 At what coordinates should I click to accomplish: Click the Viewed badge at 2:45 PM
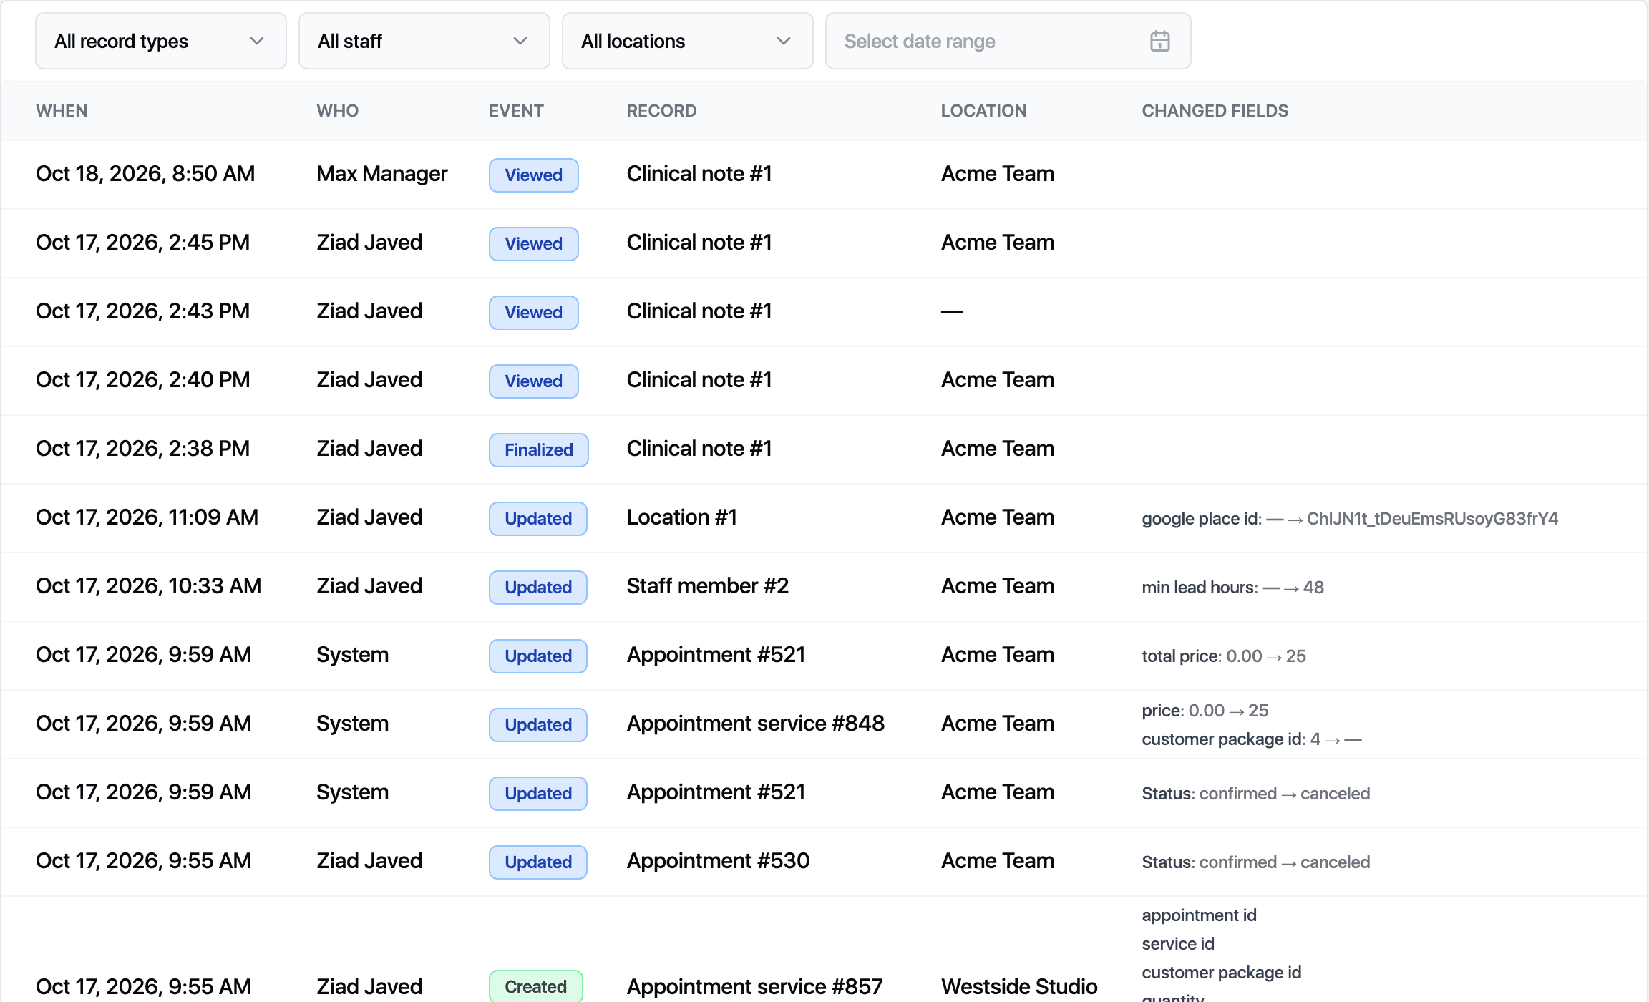(534, 243)
